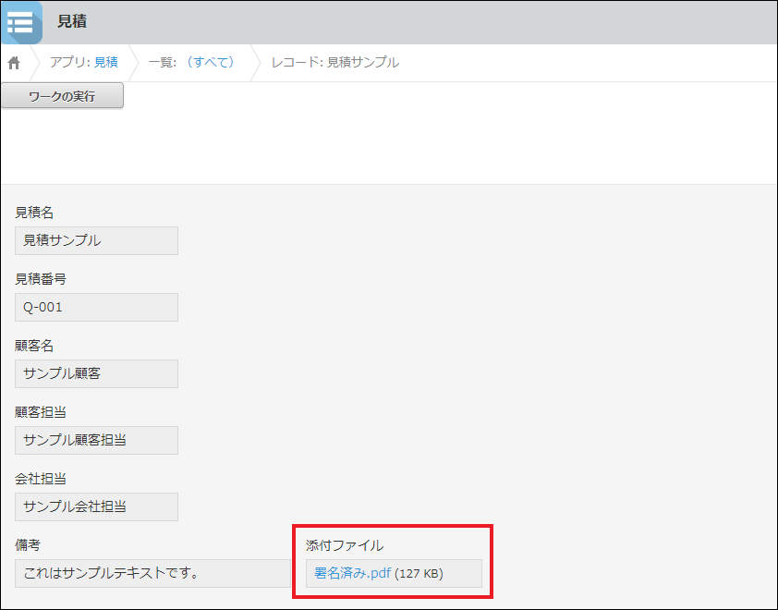Click the (127 KB) file size text
The image size is (778, 610).
click(419, 574)
